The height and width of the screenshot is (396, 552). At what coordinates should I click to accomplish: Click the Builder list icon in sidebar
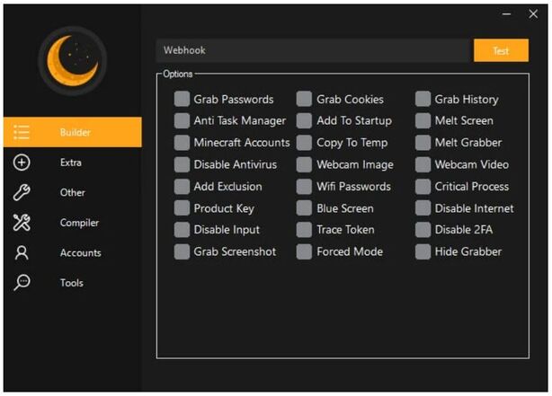pyautogui.click(x=22, y=132)
